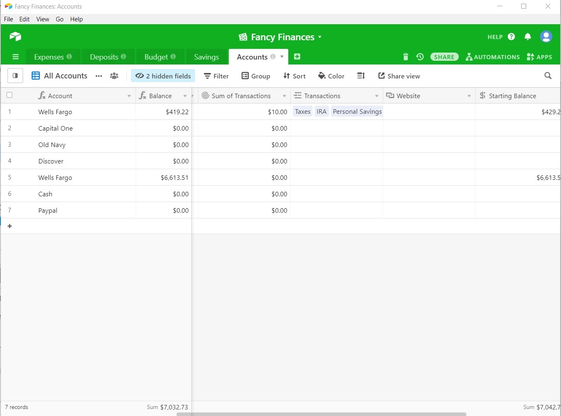Click the info icon on Accounts tab
The image size is (561, 416).
coord(273,57)
